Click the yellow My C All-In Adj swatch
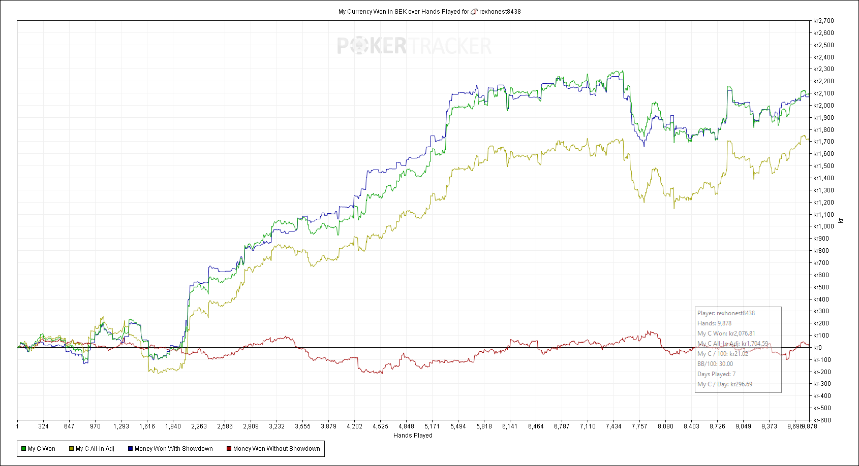 (72, 449)
